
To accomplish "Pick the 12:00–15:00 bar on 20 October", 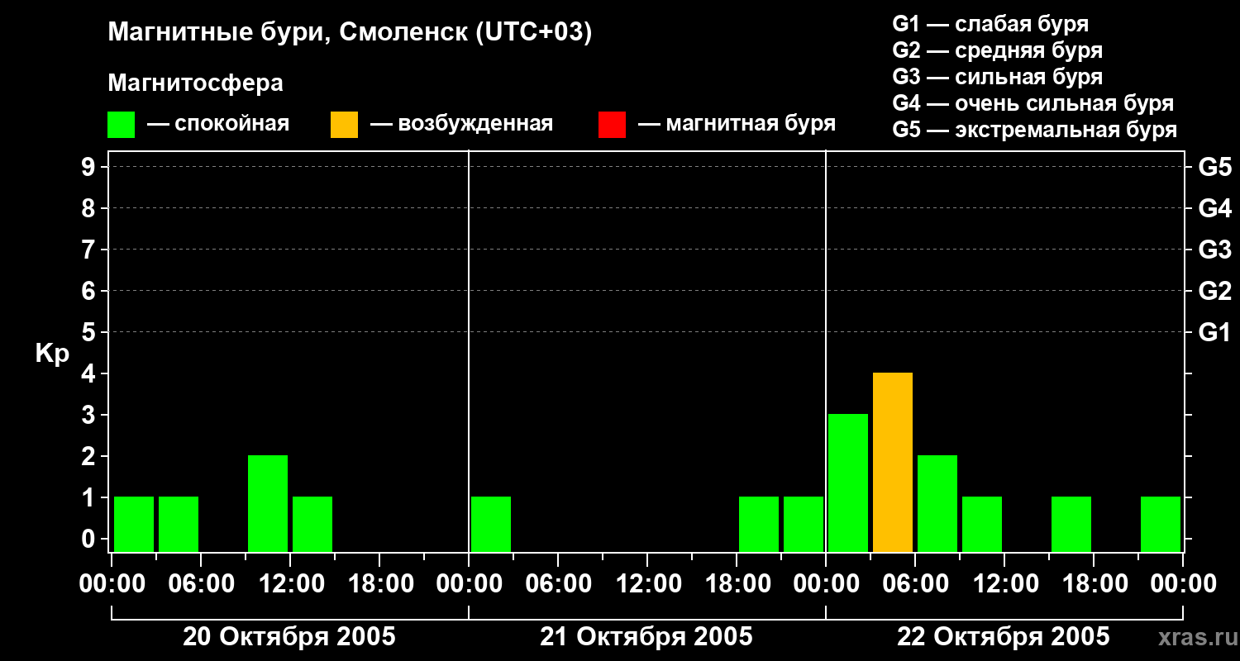I will [312, 524].
